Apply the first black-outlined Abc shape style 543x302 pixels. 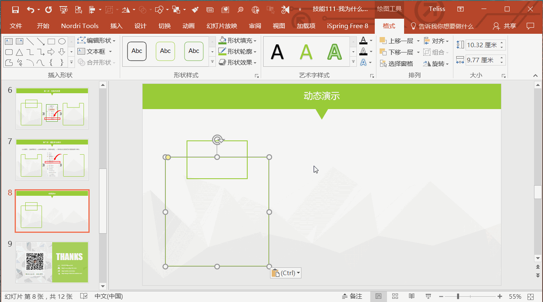click(137, 51)
